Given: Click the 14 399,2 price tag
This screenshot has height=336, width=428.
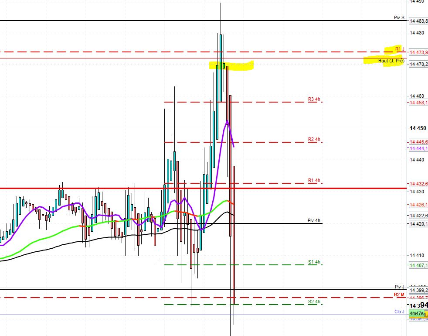Looking at the screenshot, I should pyautogui.click(x=418, y=290).
